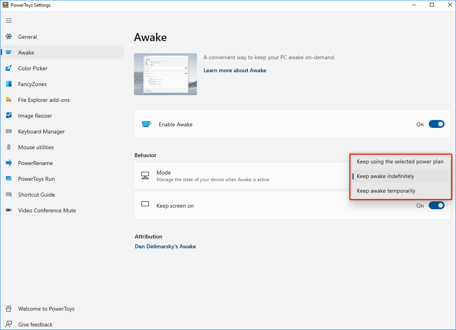The height and width of the screenshot is (330, 456).
Task: Open Shortcut Guide settings
Action: click(x=62, y=195)
